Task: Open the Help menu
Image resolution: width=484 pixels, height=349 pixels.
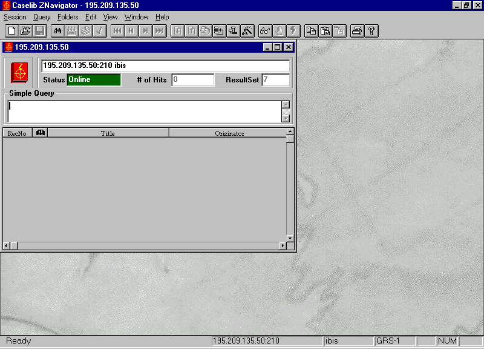Action: pyautogui.click(x=162, y=17)
